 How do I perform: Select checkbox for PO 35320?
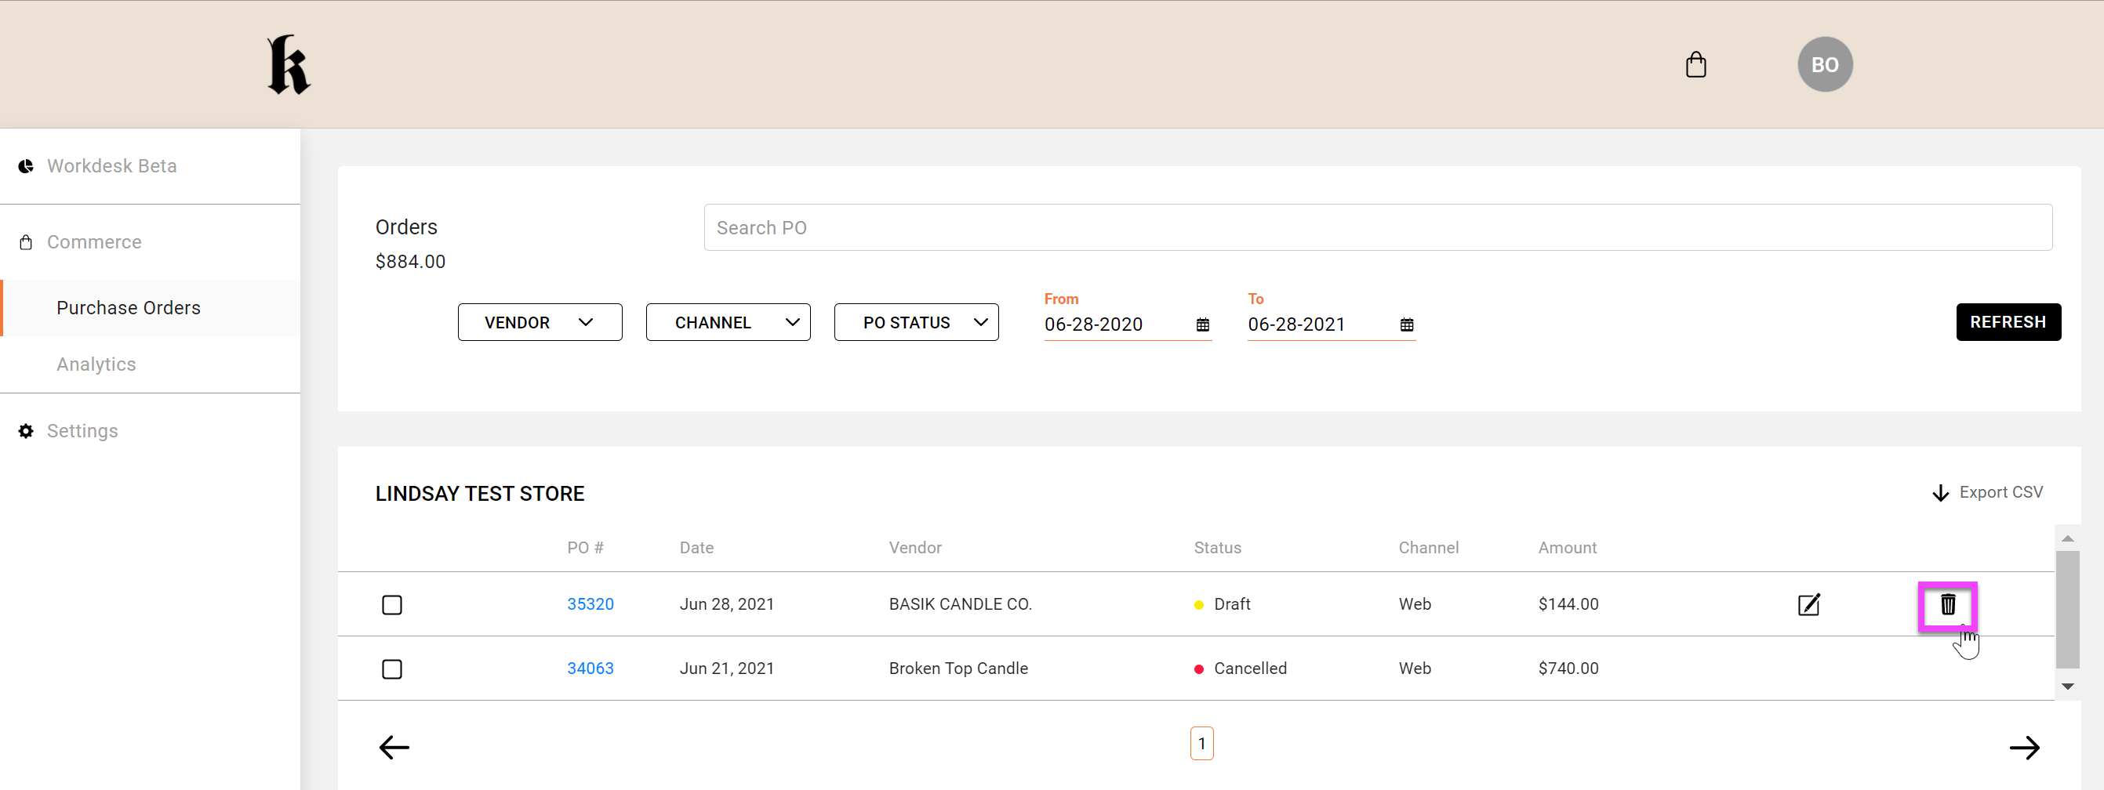point(392,605)
